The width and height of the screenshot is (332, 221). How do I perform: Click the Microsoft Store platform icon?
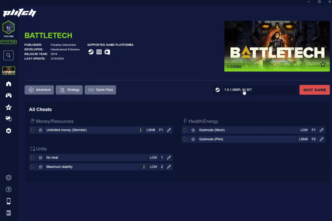107,52
